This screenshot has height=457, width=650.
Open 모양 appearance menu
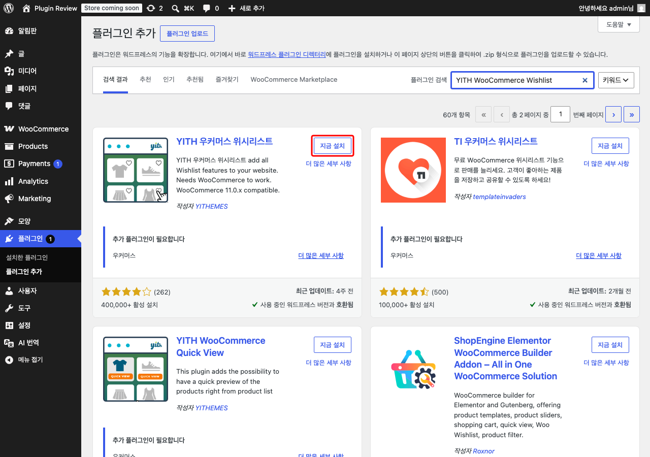pyautogui.click(x=41, y=221)
